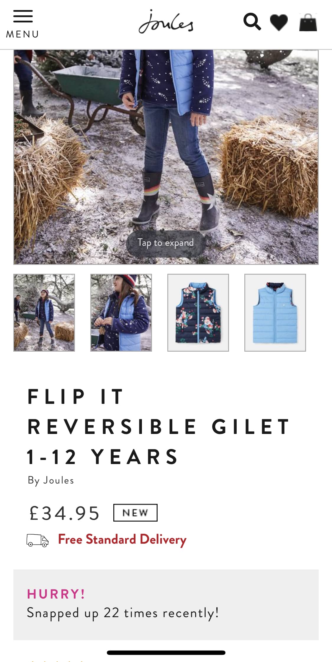Open the shopping bag icon
Screen dimensions: 332x662
click(308, 22)
